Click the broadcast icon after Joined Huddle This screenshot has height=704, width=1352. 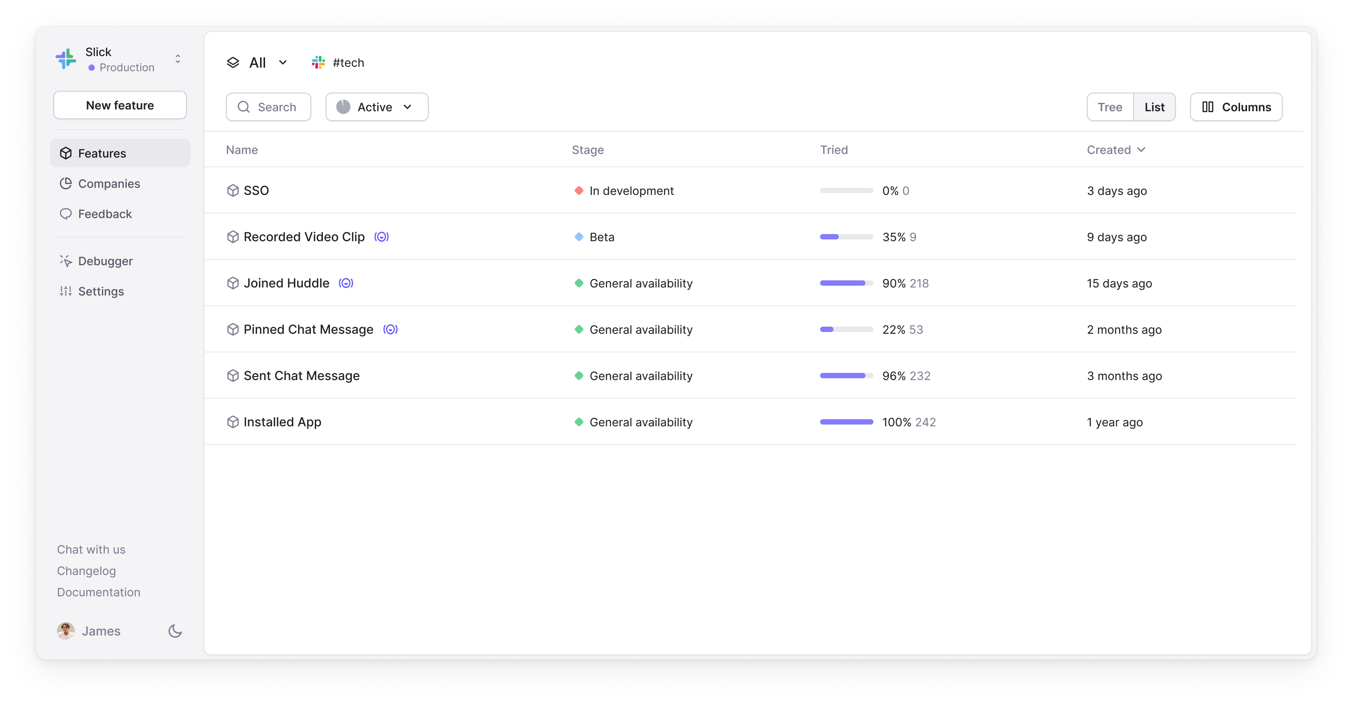[346, 283]
